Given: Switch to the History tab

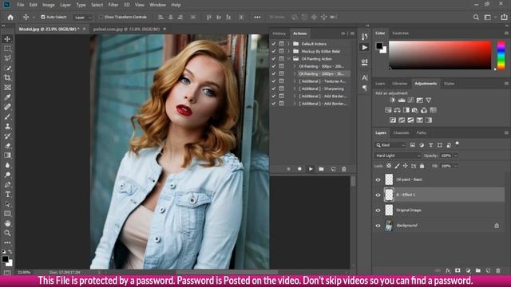Looking at the screenshot, I should [x=279, y=33].
